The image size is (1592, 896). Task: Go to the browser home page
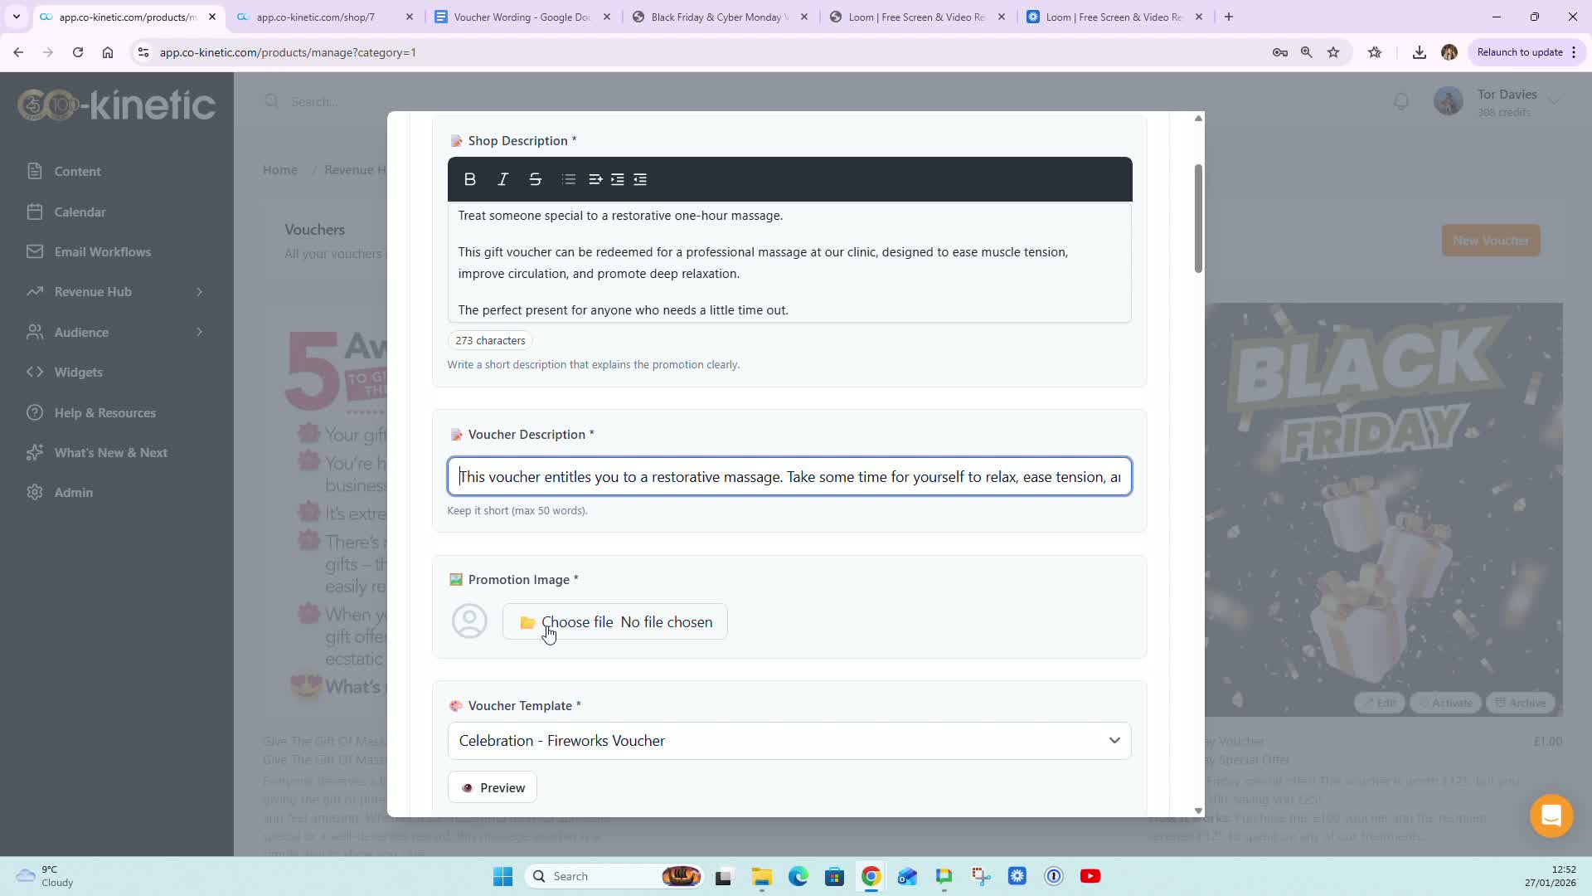[108, 52]
